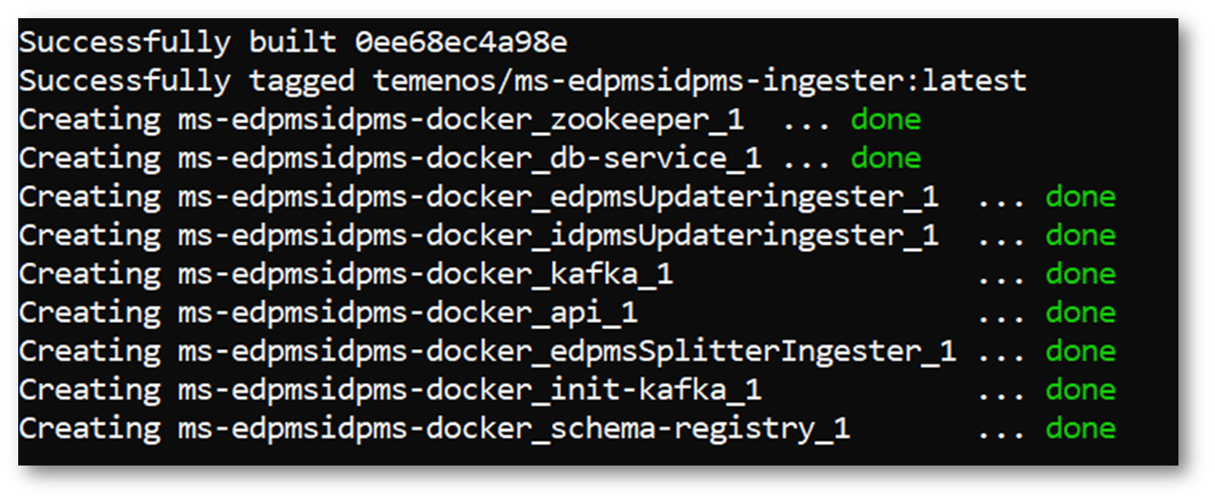Click the done status for docker_kafka_1
Viewport: 1215px width, 502px height.
point(1080,274)
